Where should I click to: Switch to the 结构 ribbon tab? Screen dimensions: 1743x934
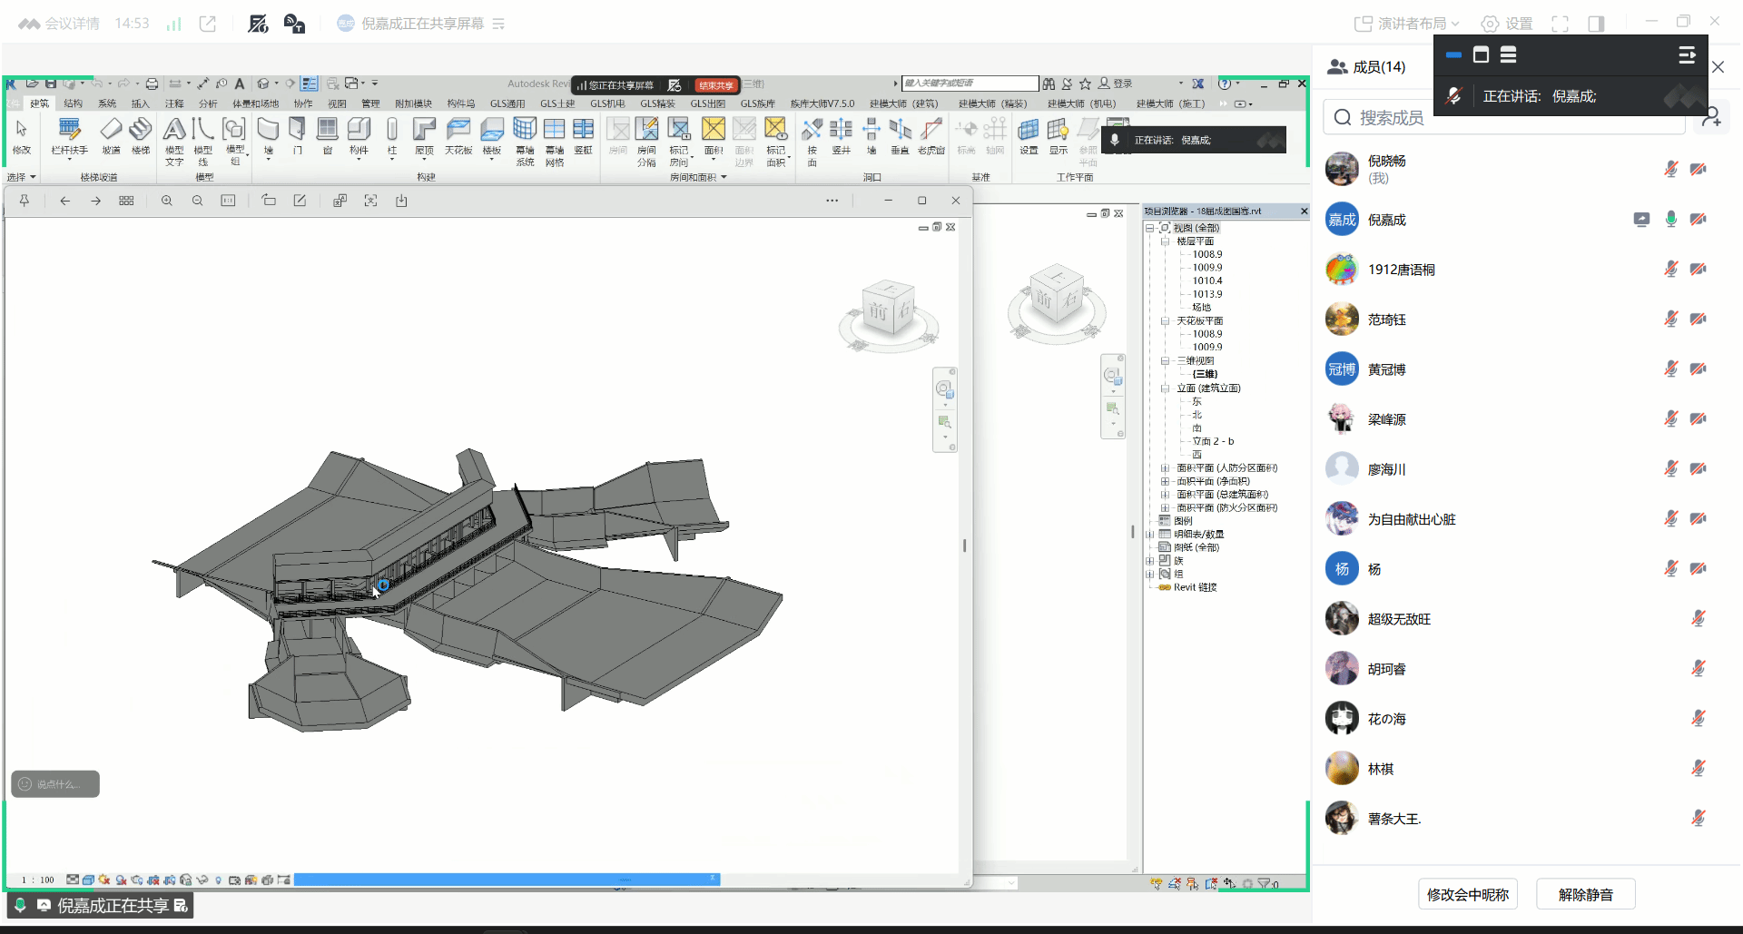74,103
